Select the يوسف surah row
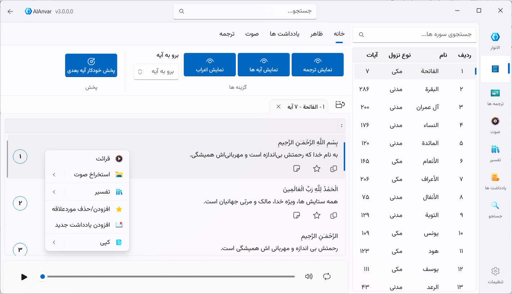The height and width of the screenshot is (294, 512). [x=415, y=269]
